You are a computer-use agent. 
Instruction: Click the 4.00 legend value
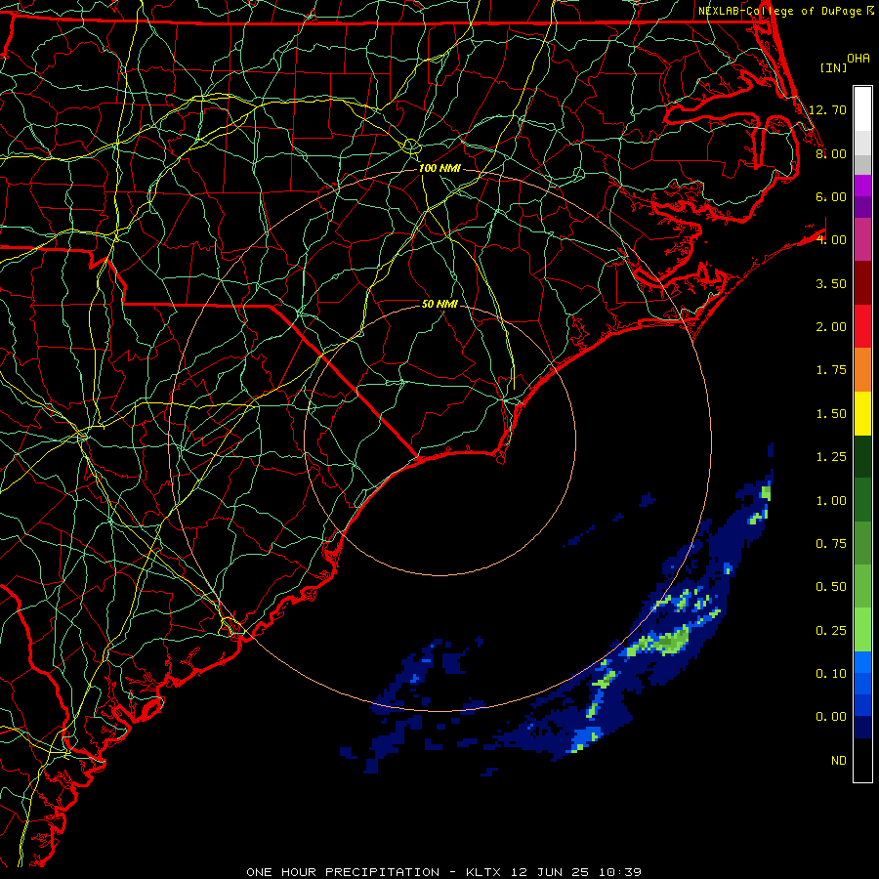click(x=831, y=240)
